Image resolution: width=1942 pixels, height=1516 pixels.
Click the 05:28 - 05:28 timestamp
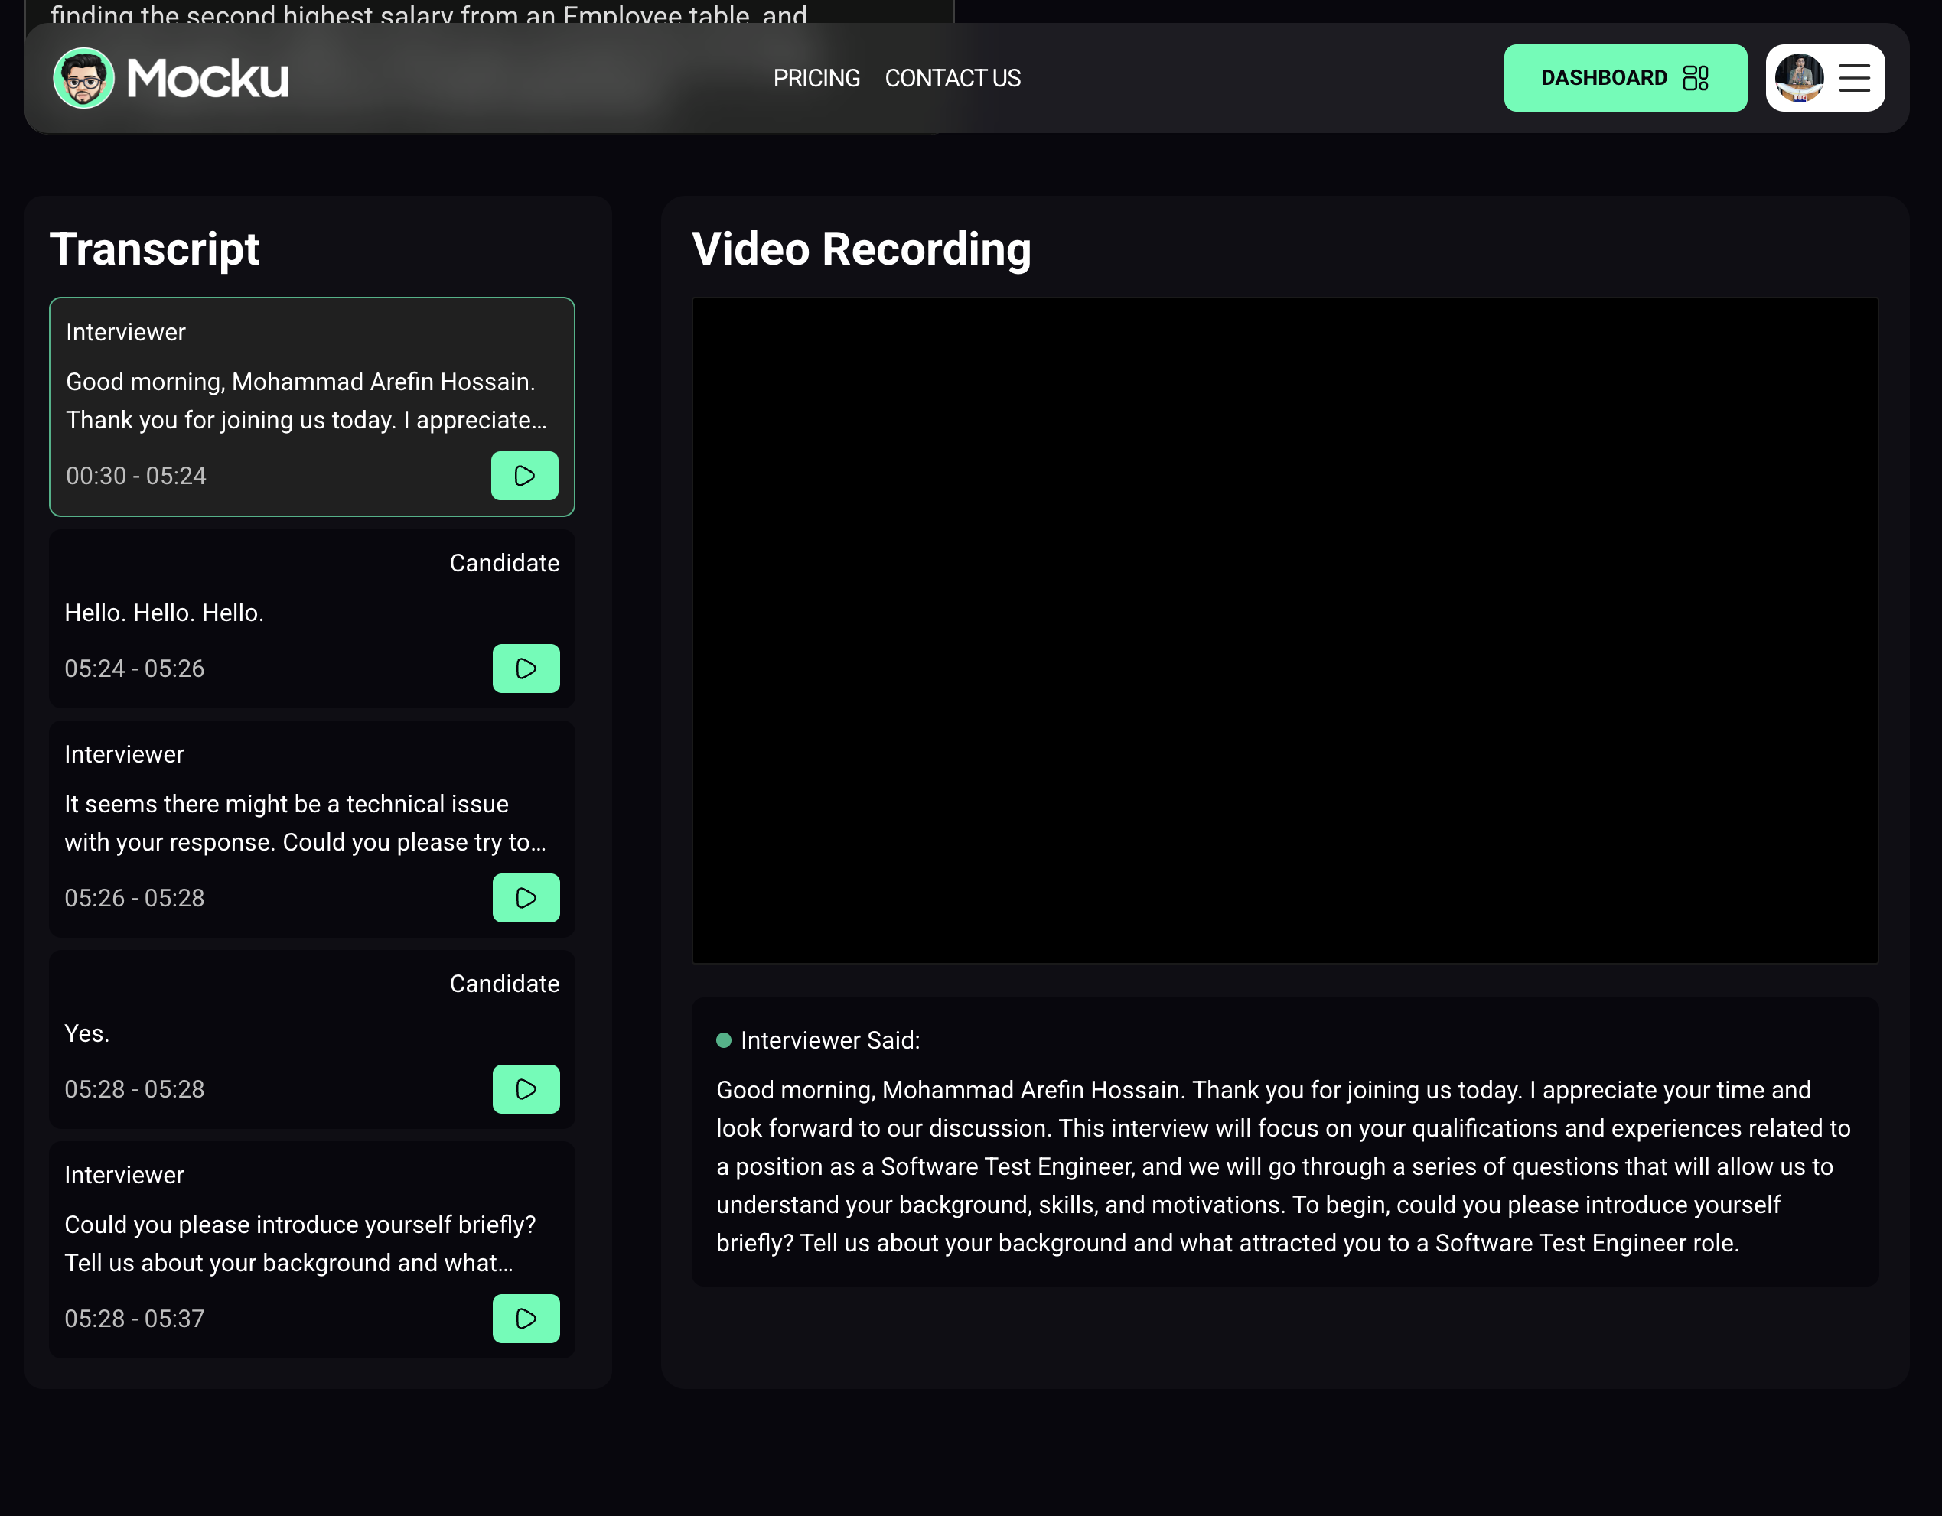pos(134,1088)
